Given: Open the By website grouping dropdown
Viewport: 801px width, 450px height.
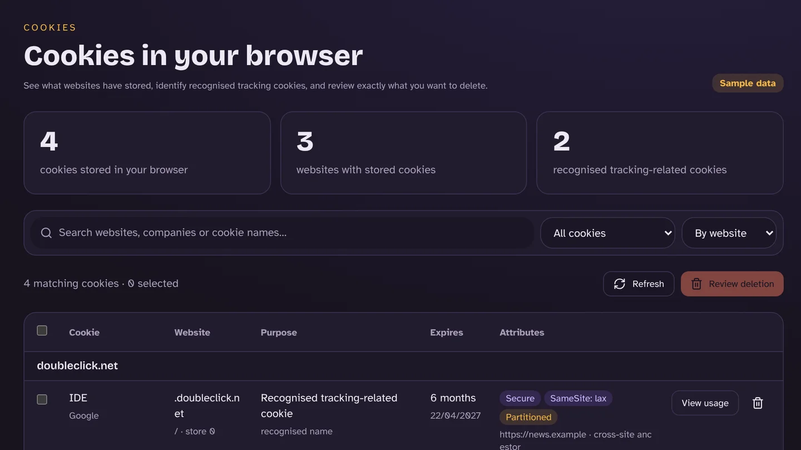Looking at the screenshot, I should point(729,233).
